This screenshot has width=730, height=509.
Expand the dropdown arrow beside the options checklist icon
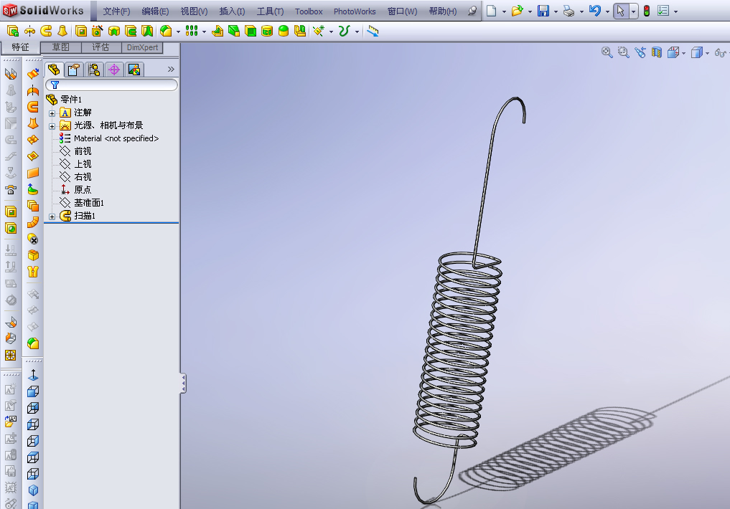[676, 11]
